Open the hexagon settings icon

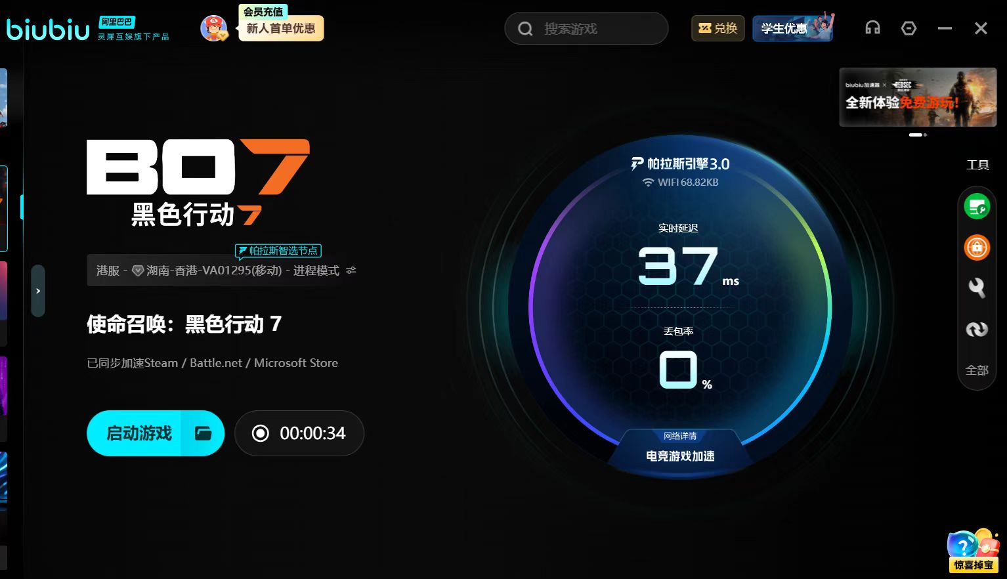click(x=909, y=28)
